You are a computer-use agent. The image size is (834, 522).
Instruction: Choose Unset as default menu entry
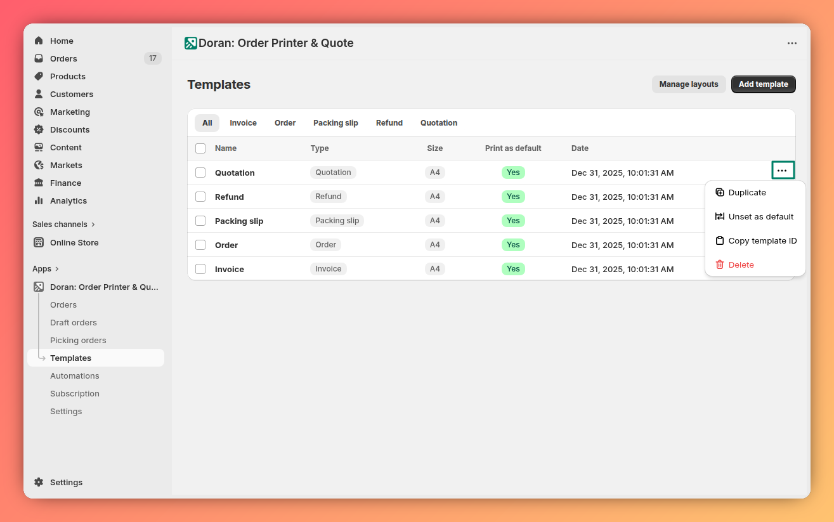tap(755, 216)
